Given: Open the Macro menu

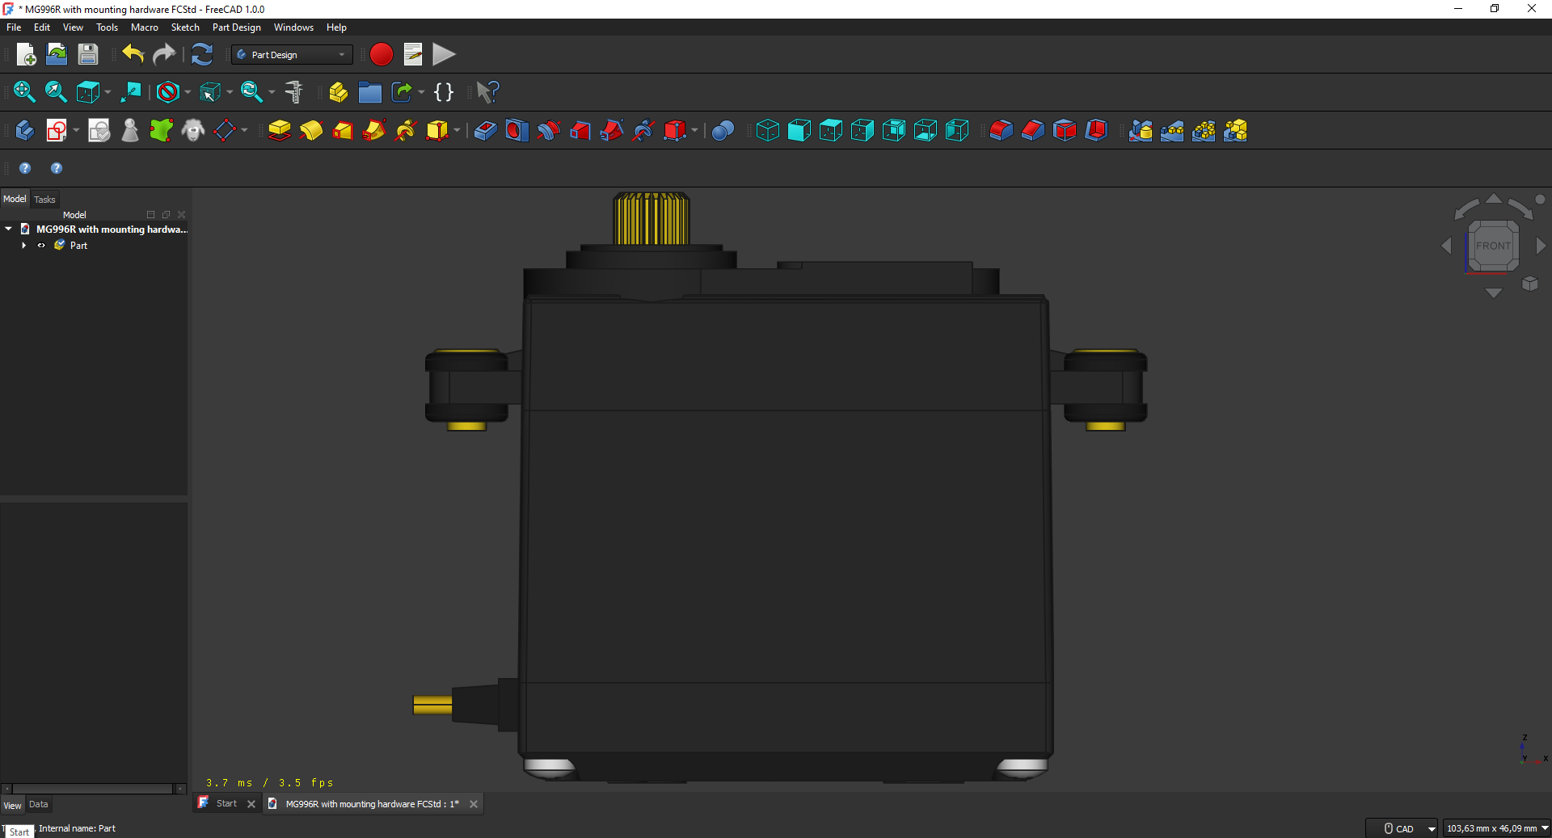Looking at the screenshot, I should coord(144,27).
